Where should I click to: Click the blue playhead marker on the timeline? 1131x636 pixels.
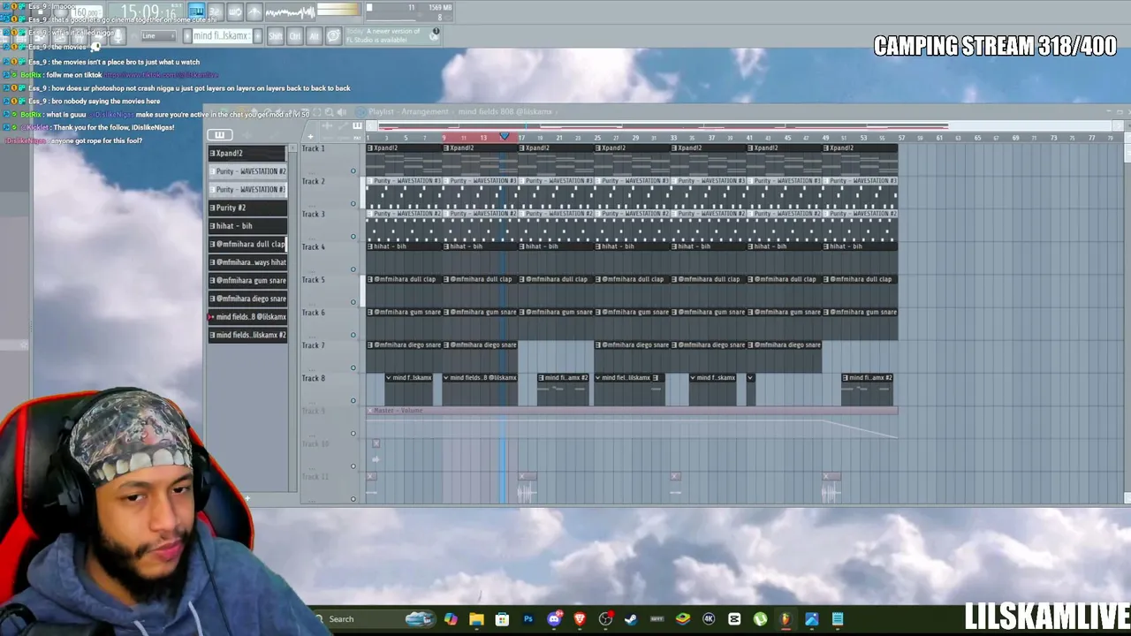click(x=505, y=137)
